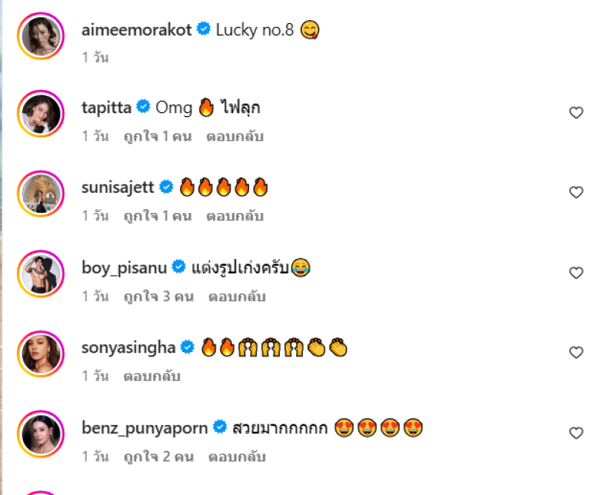Go to aimeemorakot's username link
This screenshot has height=495, width=595.
pyautogui.click(x=136, y=30)
